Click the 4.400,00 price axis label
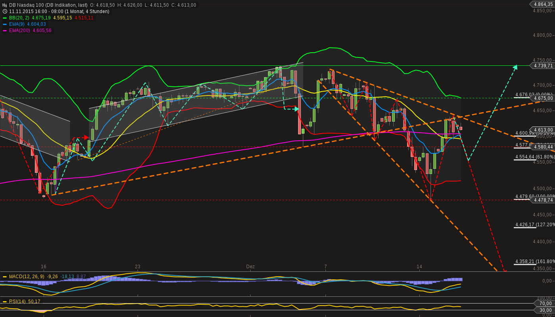 (543, 241)
